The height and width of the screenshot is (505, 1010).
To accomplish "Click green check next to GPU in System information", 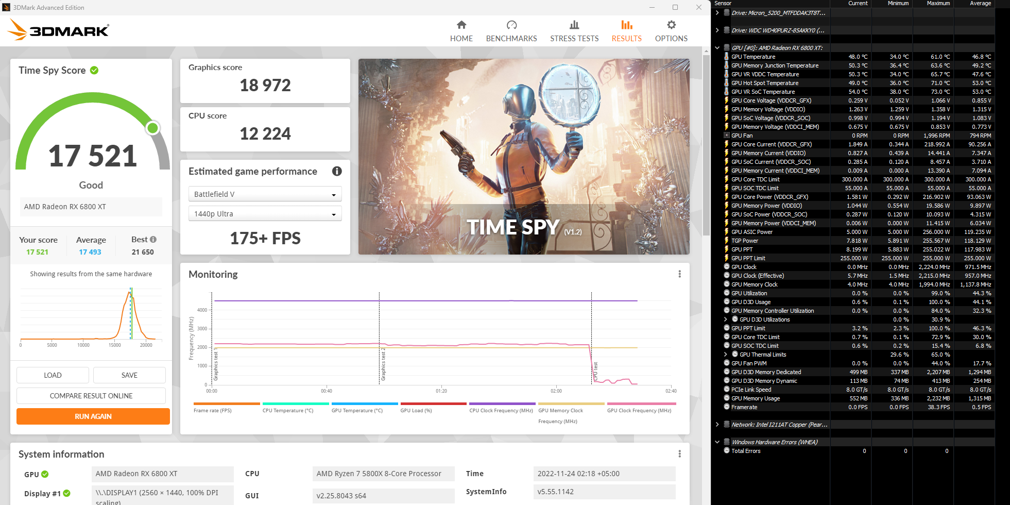I will click(x=45, y=474).
